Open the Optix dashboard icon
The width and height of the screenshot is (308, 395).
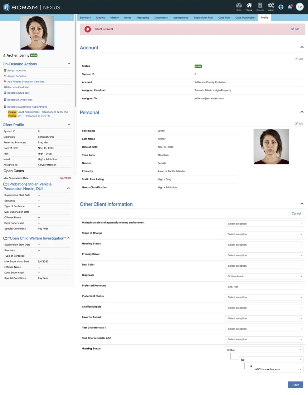[x=239, y=7]
